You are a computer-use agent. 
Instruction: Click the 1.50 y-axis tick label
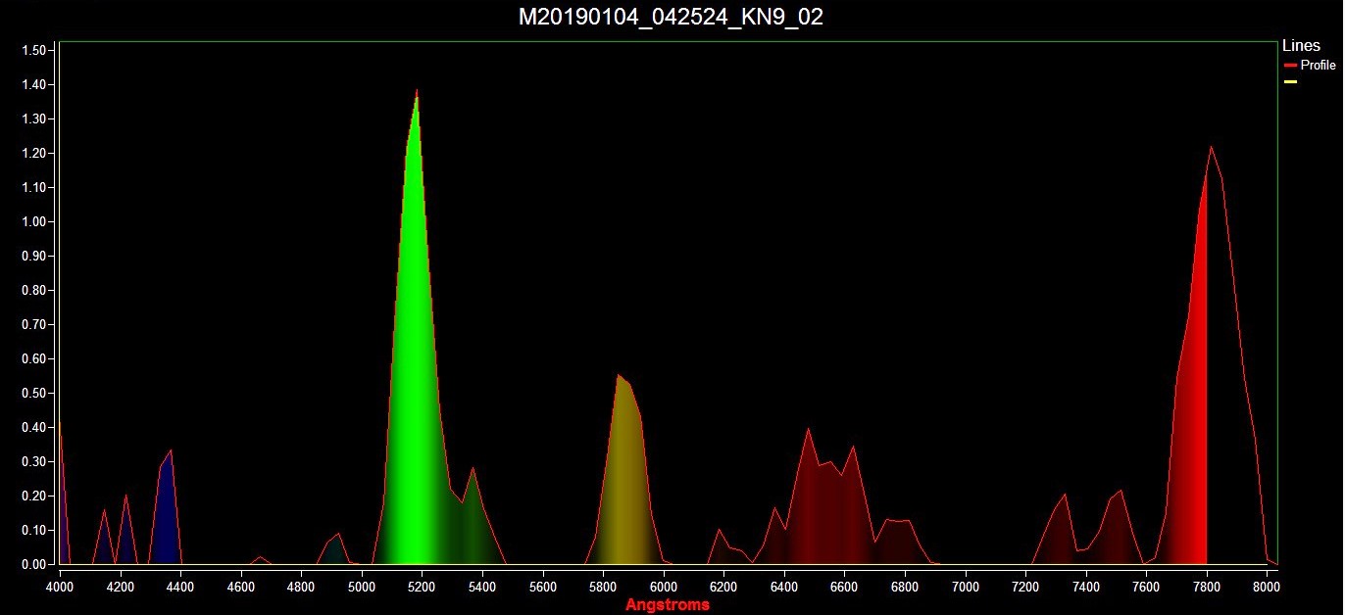click(36, 50)
